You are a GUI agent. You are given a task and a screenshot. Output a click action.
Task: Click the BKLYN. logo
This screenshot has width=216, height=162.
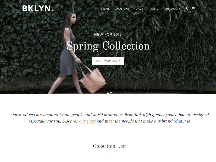click(38, 8)
